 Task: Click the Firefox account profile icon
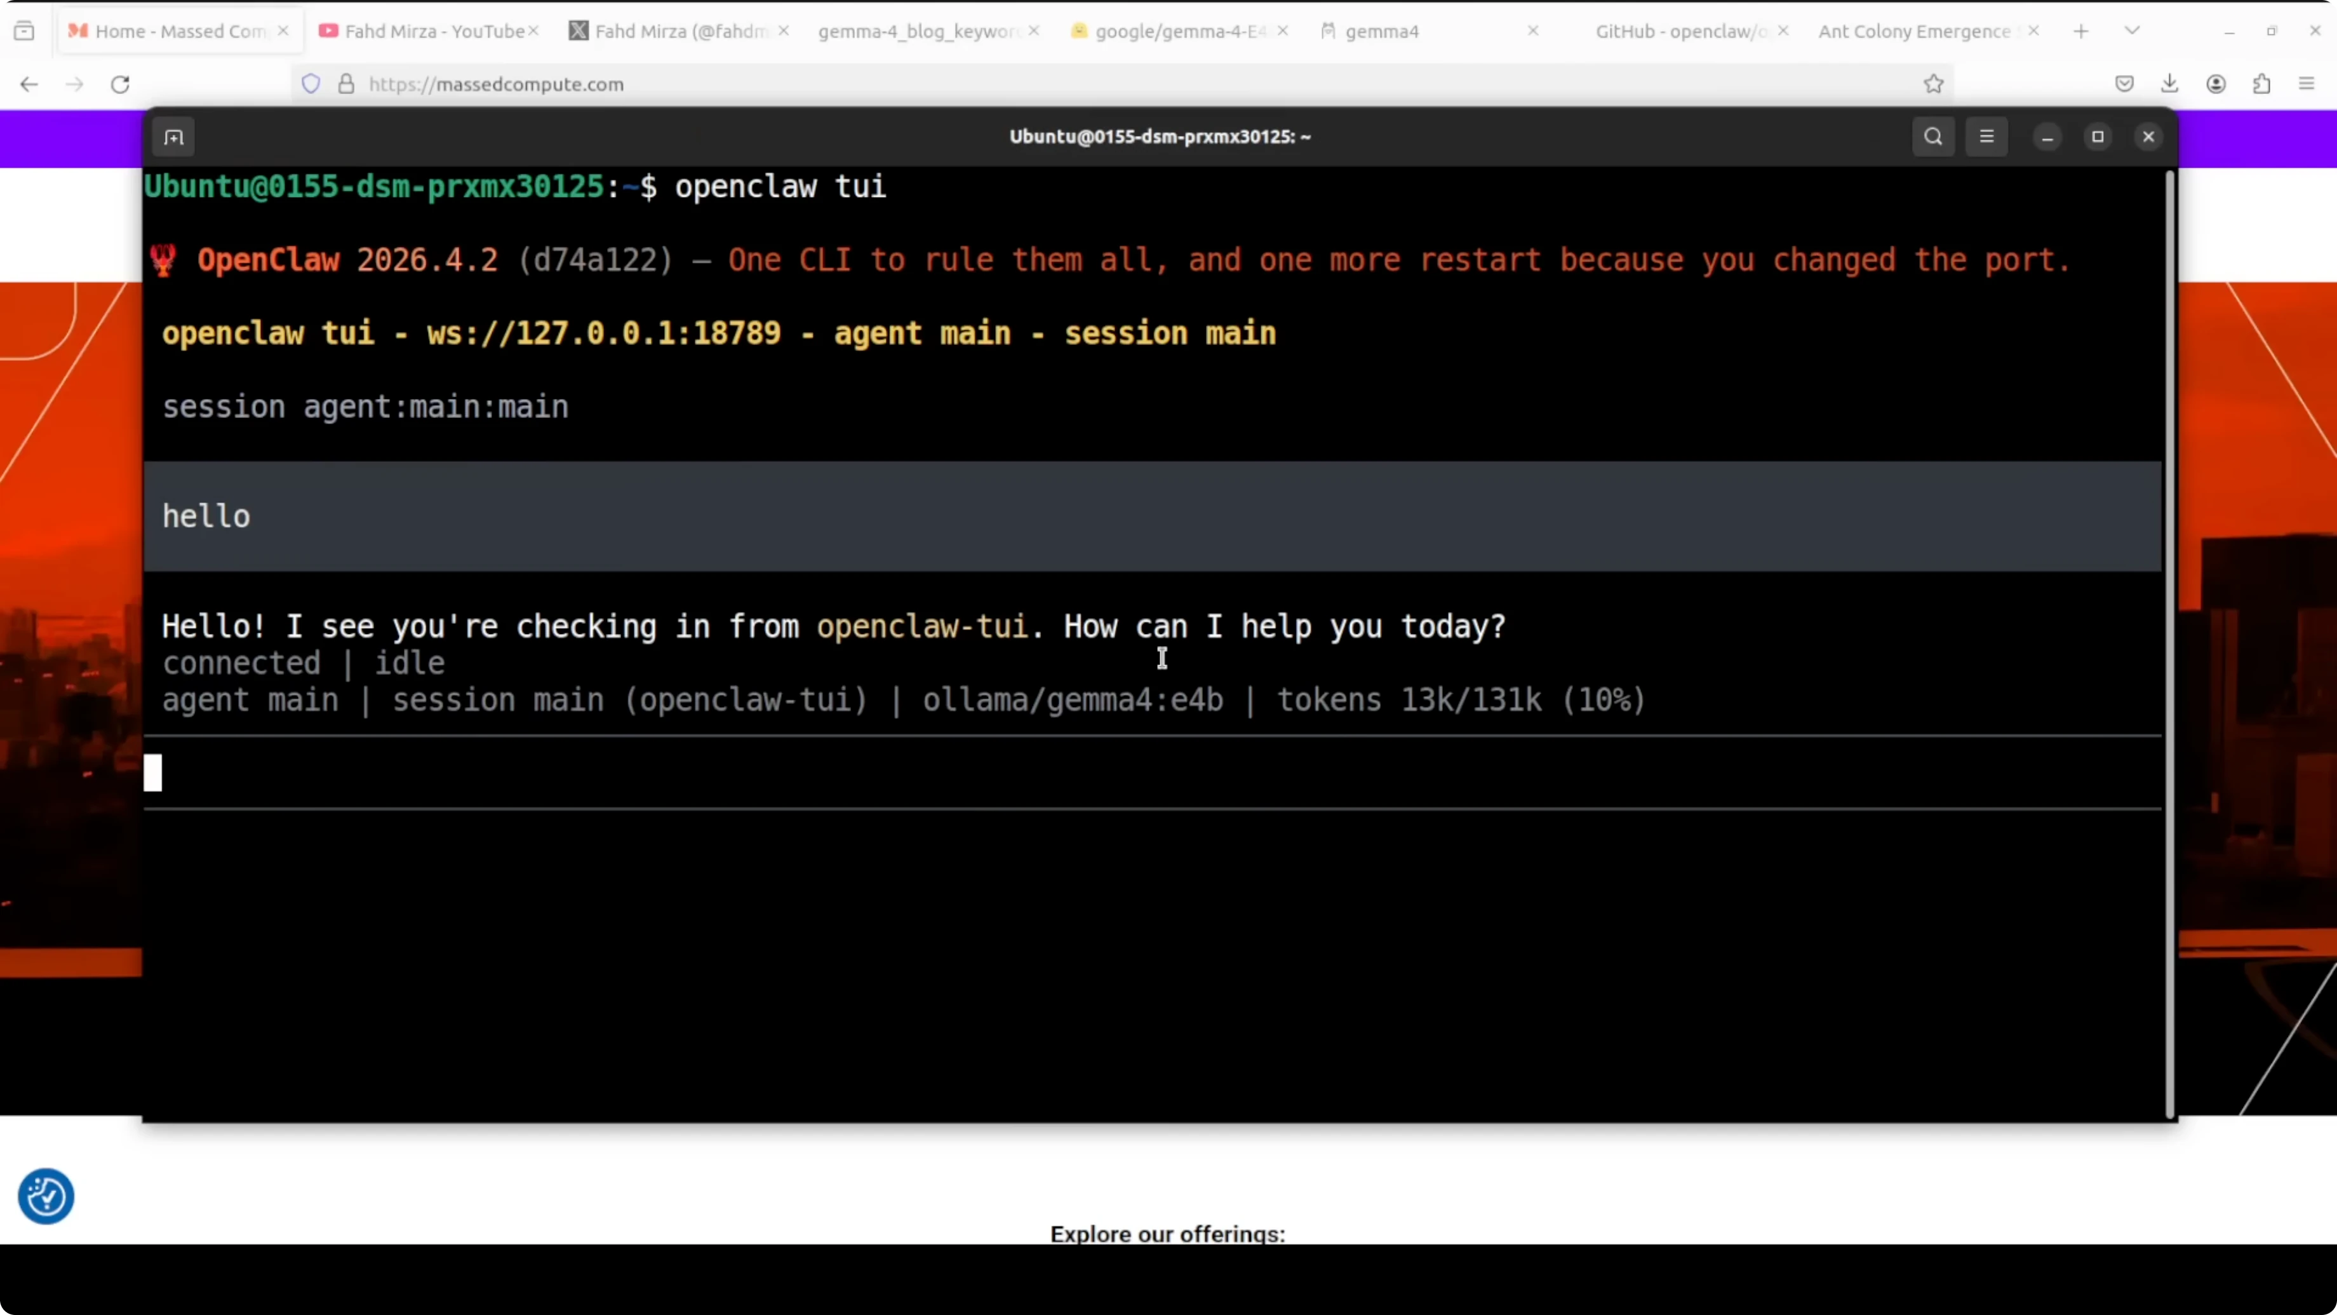pyautogui.click(x=2216, y=84)
